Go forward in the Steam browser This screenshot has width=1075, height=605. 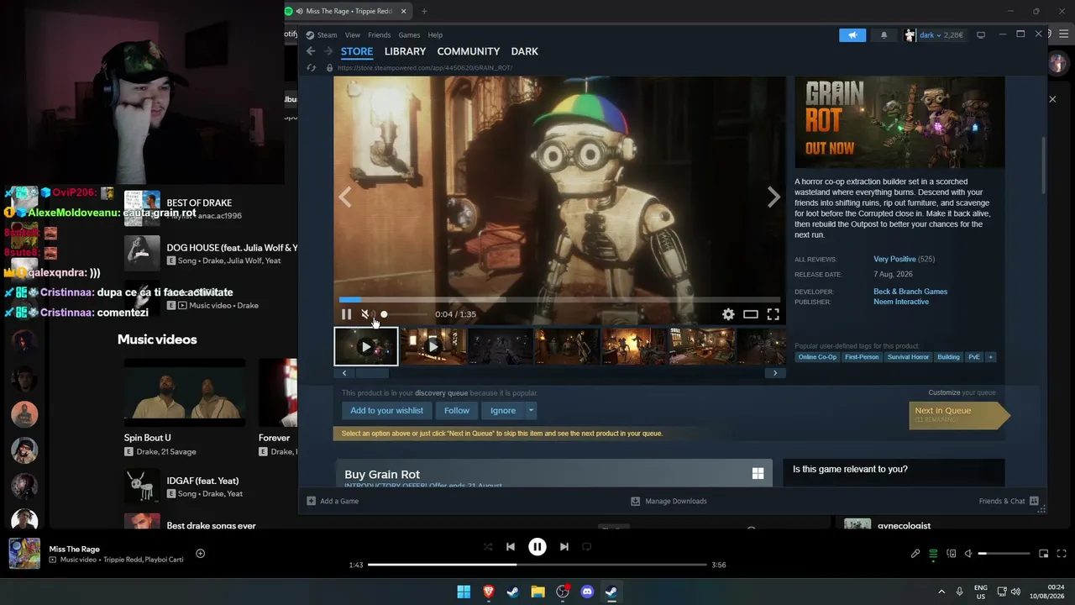[x=328, y=51]
